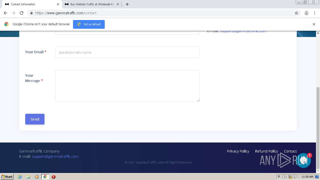
Task: Switch to Buy Website Traffic tab
Action: tap(91, 4)
